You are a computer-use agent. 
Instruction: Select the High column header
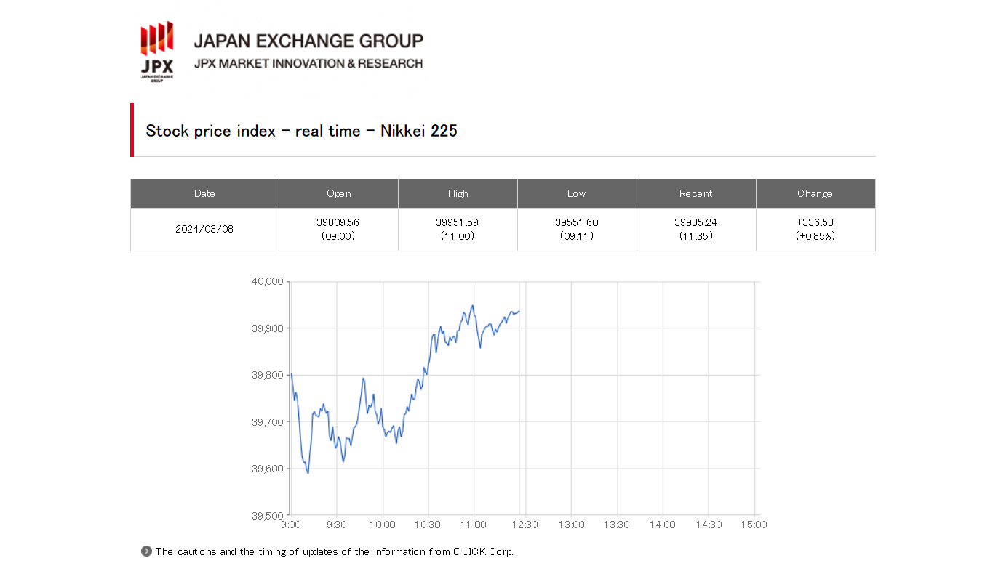(x=458, y=194)
